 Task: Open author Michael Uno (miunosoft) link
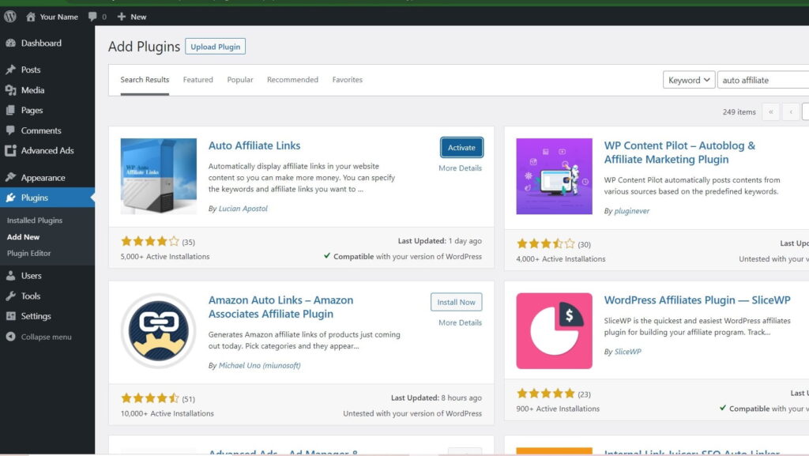[x=259, y=365]
